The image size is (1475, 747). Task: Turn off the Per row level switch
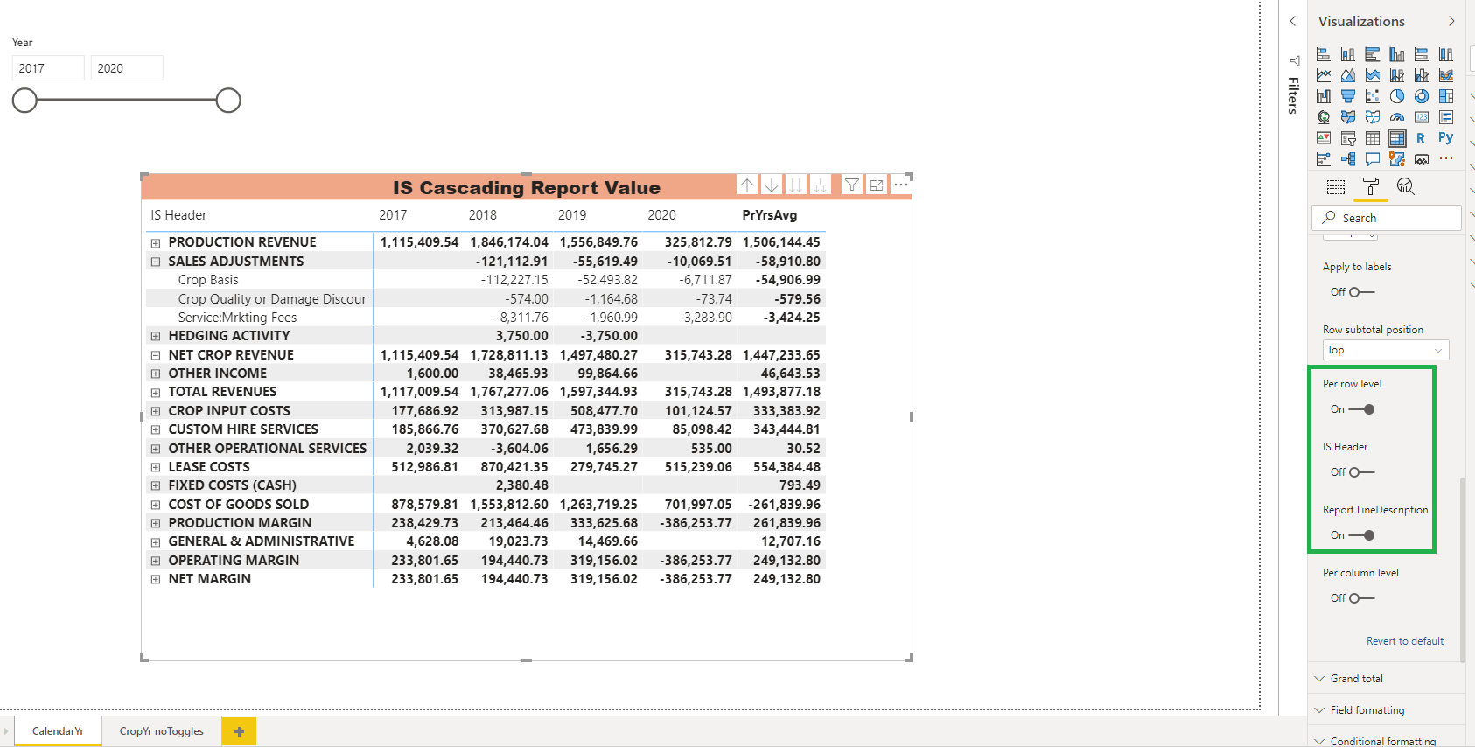tap(1361, 409)
